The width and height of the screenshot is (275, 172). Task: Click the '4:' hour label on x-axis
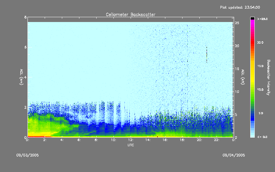point(62,140)
